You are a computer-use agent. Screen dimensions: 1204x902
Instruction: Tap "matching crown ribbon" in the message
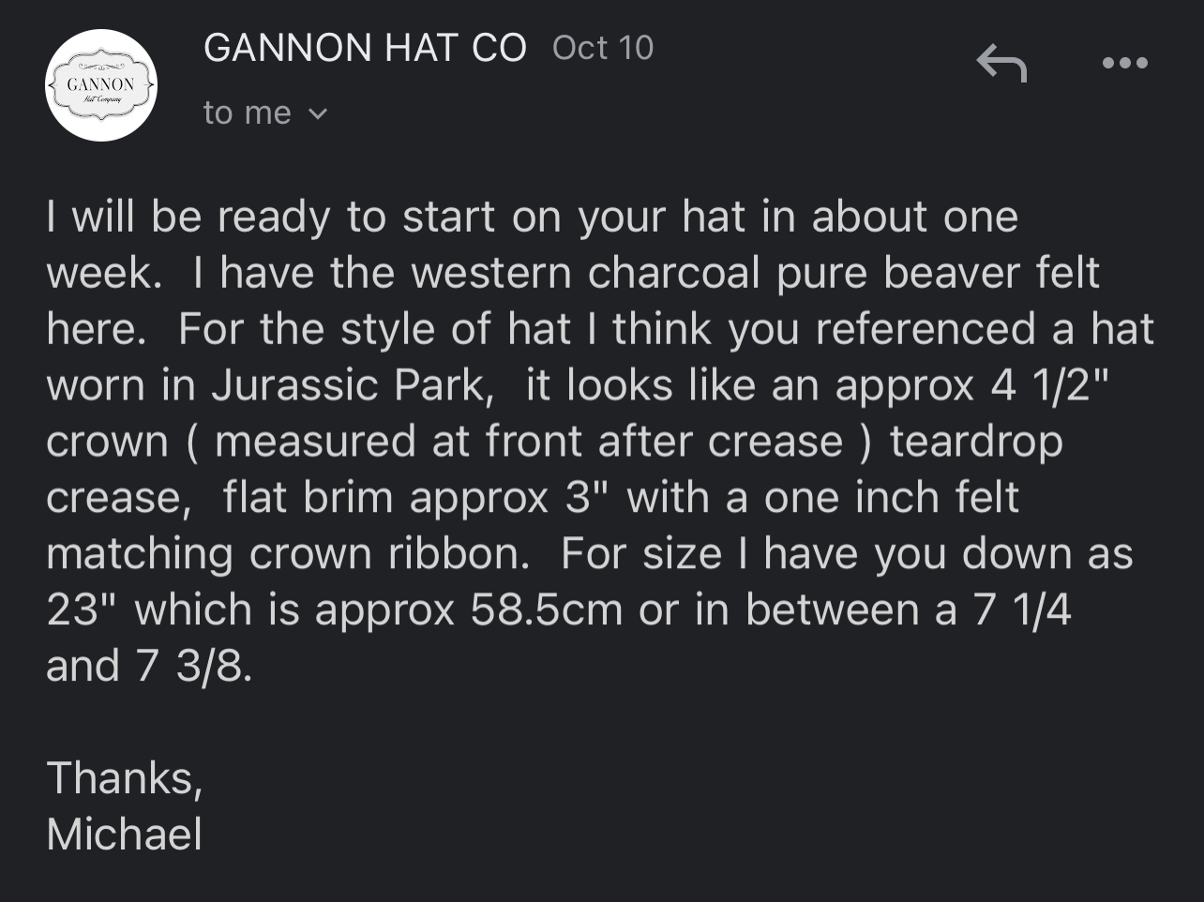[287, 554]
